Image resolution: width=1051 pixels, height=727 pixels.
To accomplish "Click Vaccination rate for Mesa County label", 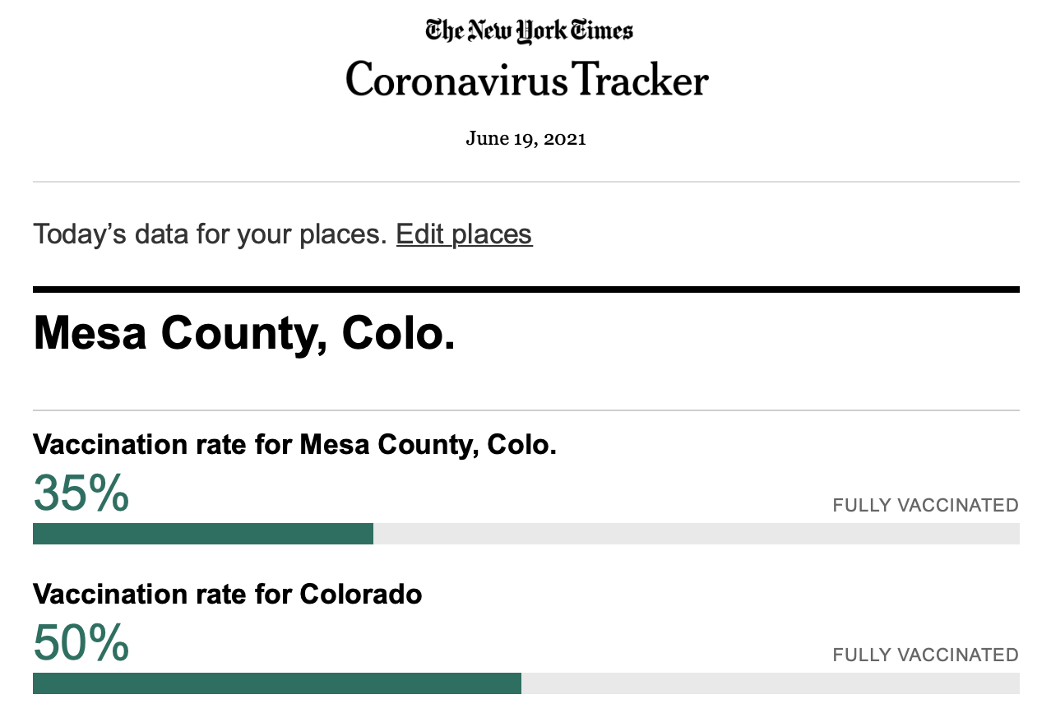I will 294,445.
